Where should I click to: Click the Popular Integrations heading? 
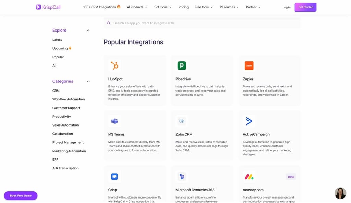tap(133, 42)
